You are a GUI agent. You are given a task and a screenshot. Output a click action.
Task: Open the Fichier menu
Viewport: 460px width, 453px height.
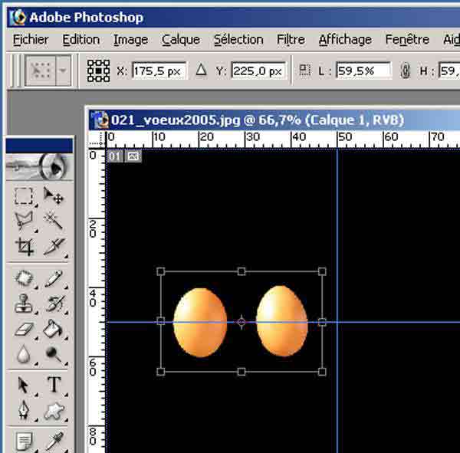(31, 40)
